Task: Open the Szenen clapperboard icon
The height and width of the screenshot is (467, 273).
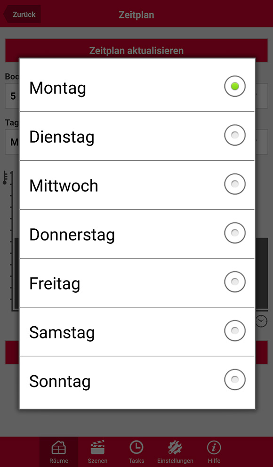Action: pos(97,447)
